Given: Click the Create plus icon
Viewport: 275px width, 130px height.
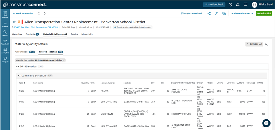Looking at the screenshot, I should pos(5,23).
